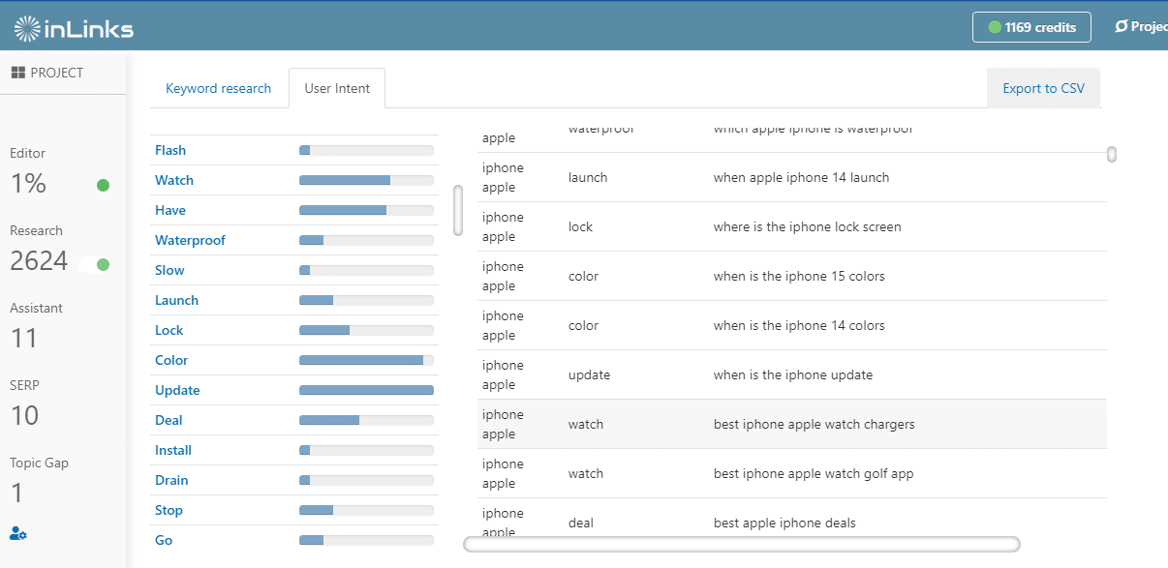This screenshot has height=568, width=1168.
Task: Click the green dot beside Editor 1%
Action: click(104, 185)
